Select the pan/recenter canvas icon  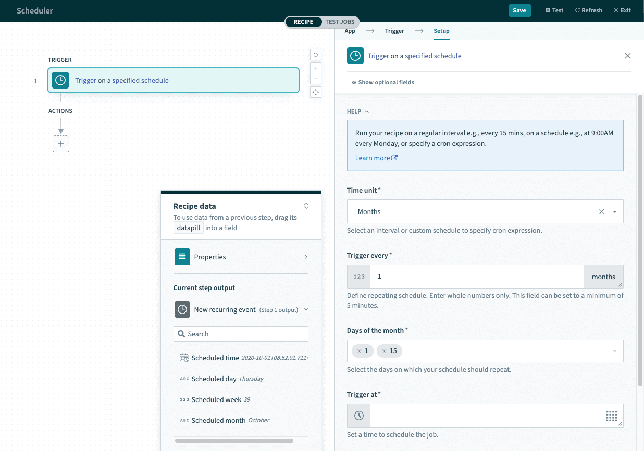pyautogui.click(x=315, y=92)
